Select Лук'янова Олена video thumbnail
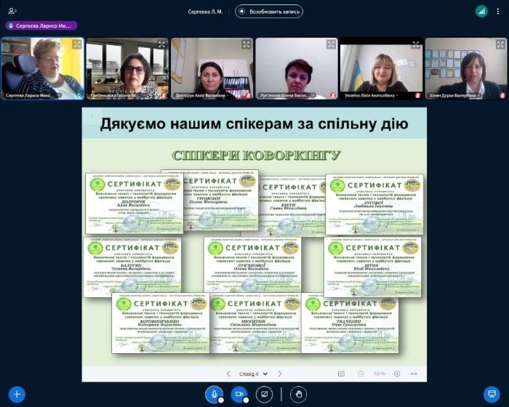 pos(296,68)
